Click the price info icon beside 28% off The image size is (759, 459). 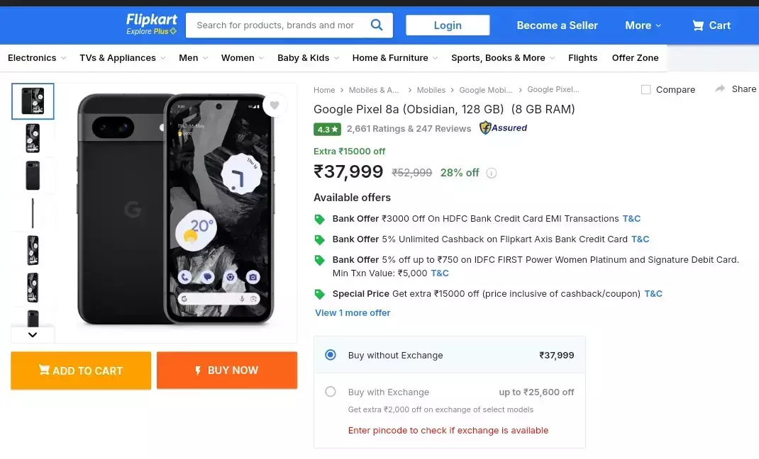tap(492, 173)
